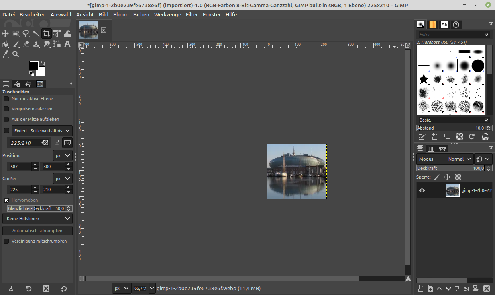Hide the gimp-1-2b0e239 layer via eye icon
This screenshot has width=495, height=295.
pyautogui.click(x=422, y=190)
